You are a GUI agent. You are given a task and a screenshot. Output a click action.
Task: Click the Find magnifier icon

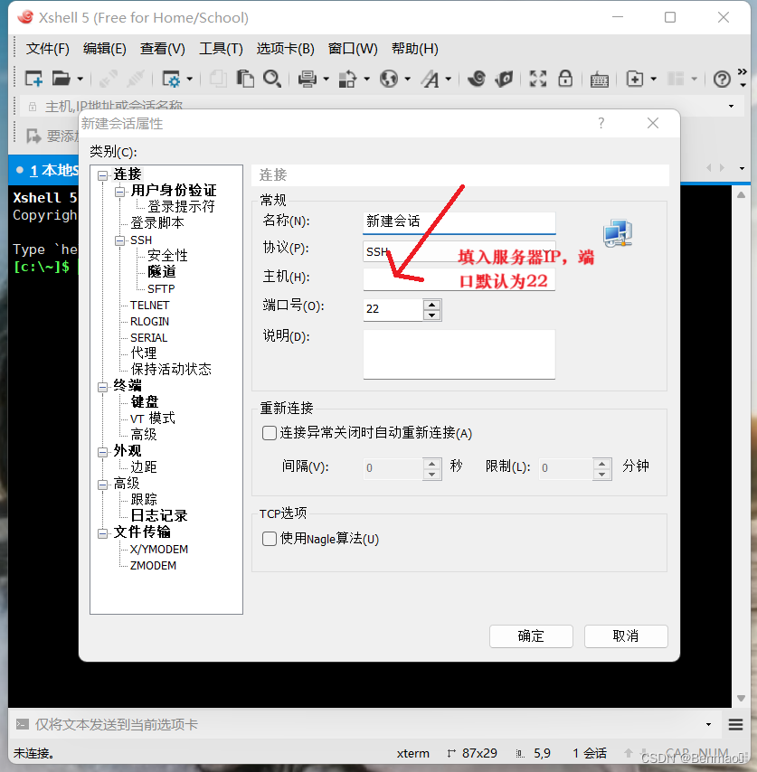tap(272, 79)
